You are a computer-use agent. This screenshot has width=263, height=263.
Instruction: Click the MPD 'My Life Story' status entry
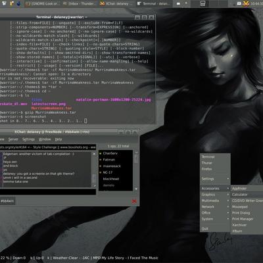(x=126, y=258)
